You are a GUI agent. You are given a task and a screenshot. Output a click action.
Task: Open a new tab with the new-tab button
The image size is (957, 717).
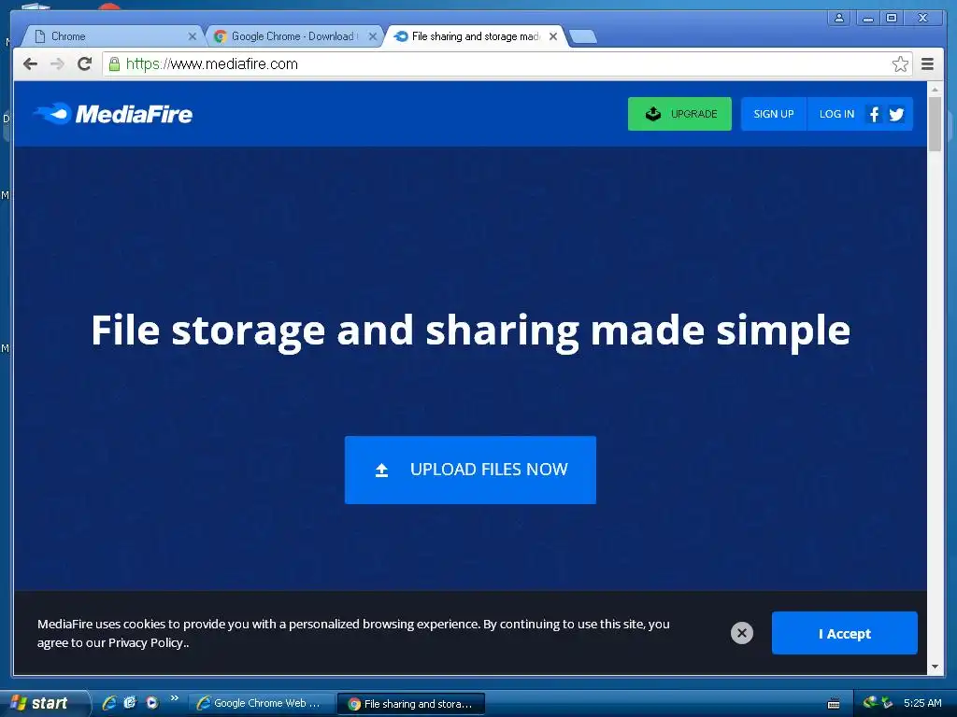tap(583, 36)
